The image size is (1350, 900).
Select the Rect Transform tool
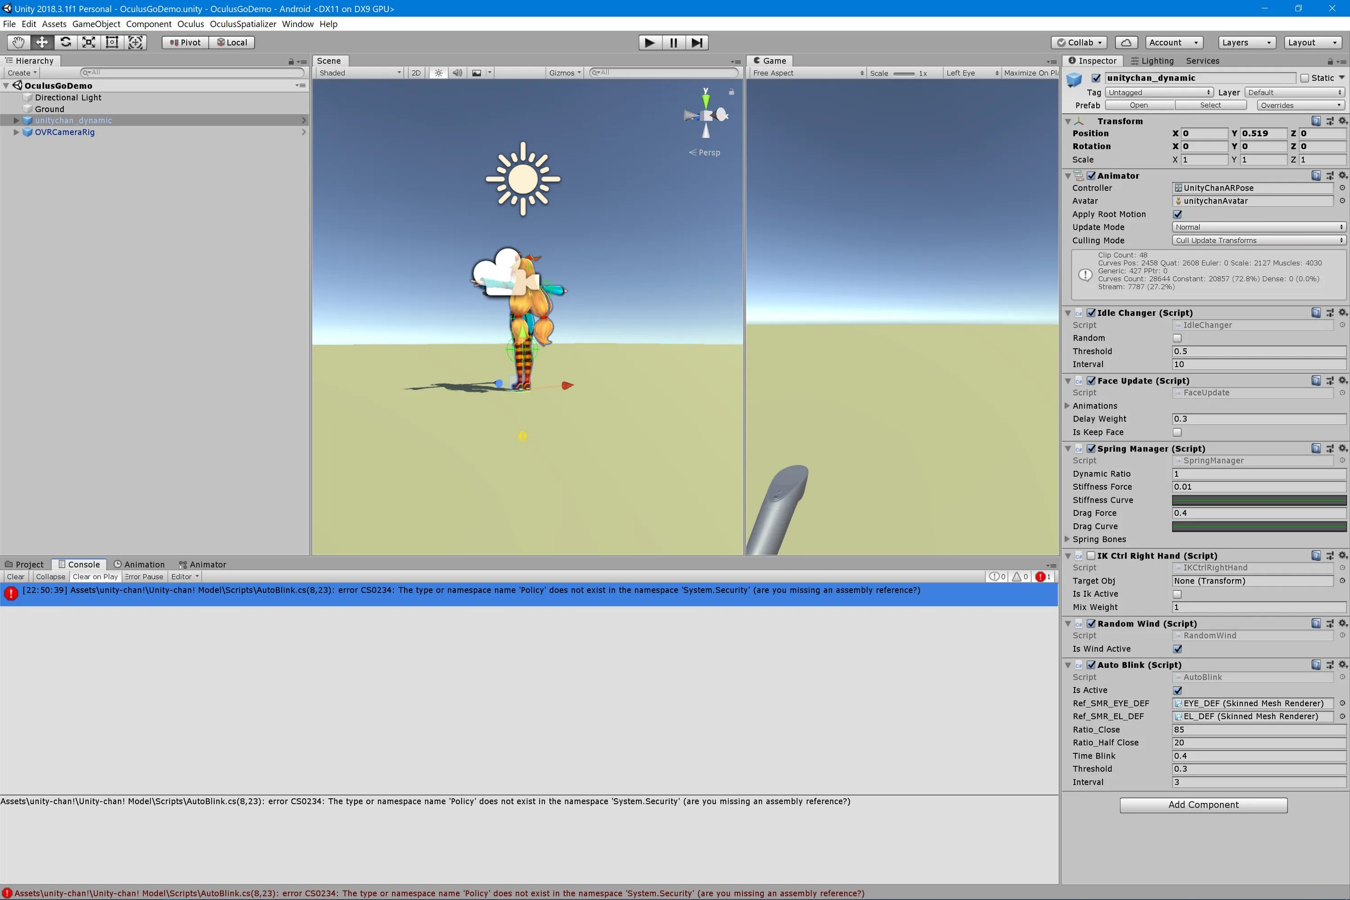[112, 42]
